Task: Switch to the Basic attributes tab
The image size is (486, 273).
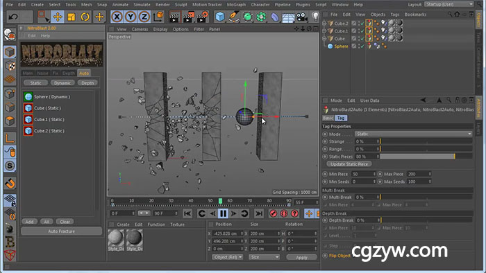Action: coord(328,118)
